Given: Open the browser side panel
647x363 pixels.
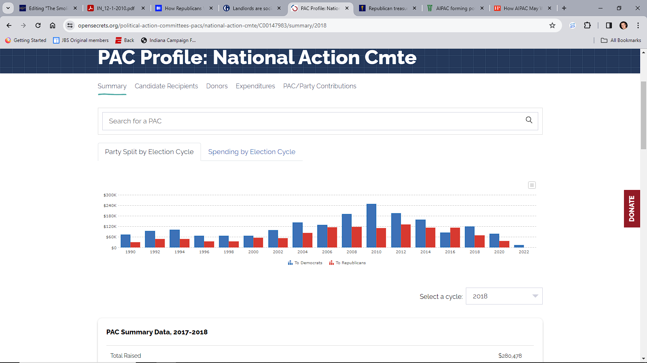Looking at the screenshot, I should click(x=609, y=25).
